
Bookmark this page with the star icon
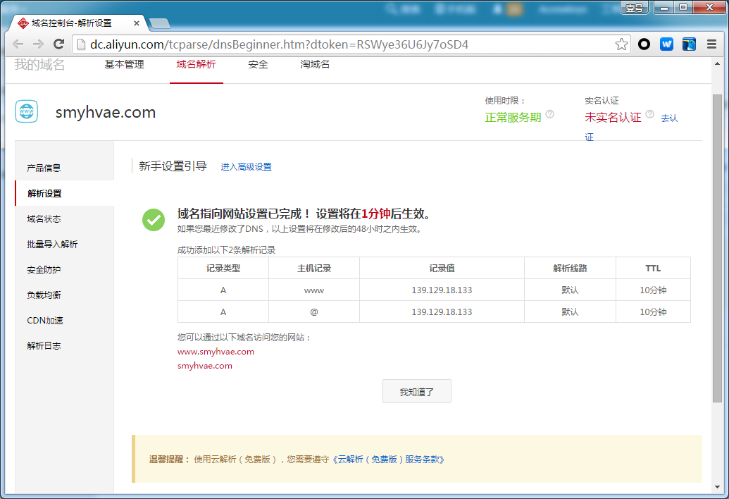click(621, 44)
